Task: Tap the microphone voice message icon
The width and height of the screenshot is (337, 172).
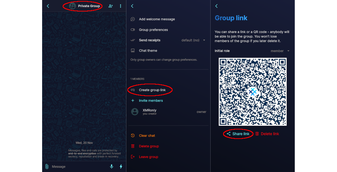Action: tap(112, 166)
